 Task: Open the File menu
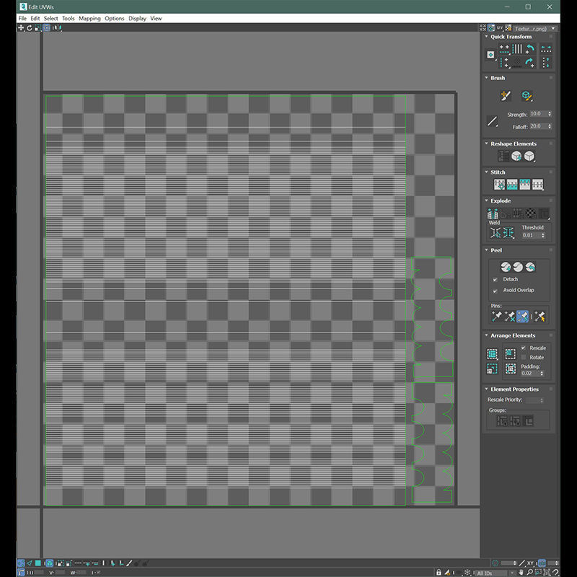(22, 18)
